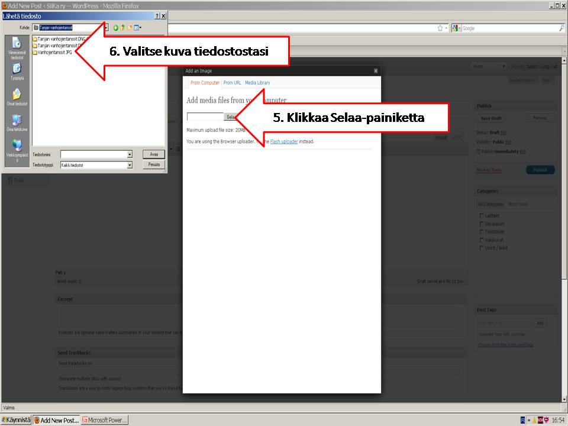Click the Avaa button

coord(154,154)
